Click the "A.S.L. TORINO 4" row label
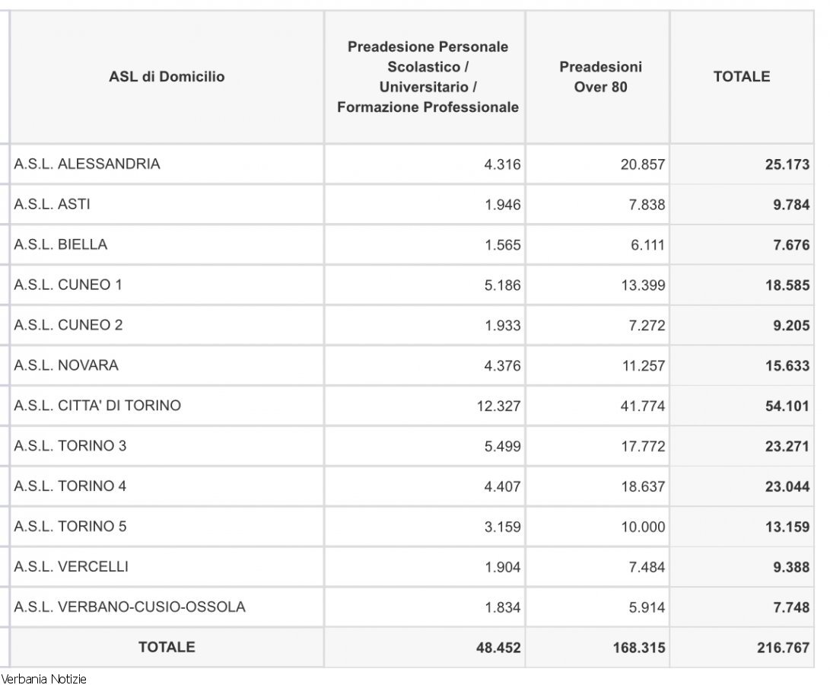830x685 pixels. tap(70, 486)
